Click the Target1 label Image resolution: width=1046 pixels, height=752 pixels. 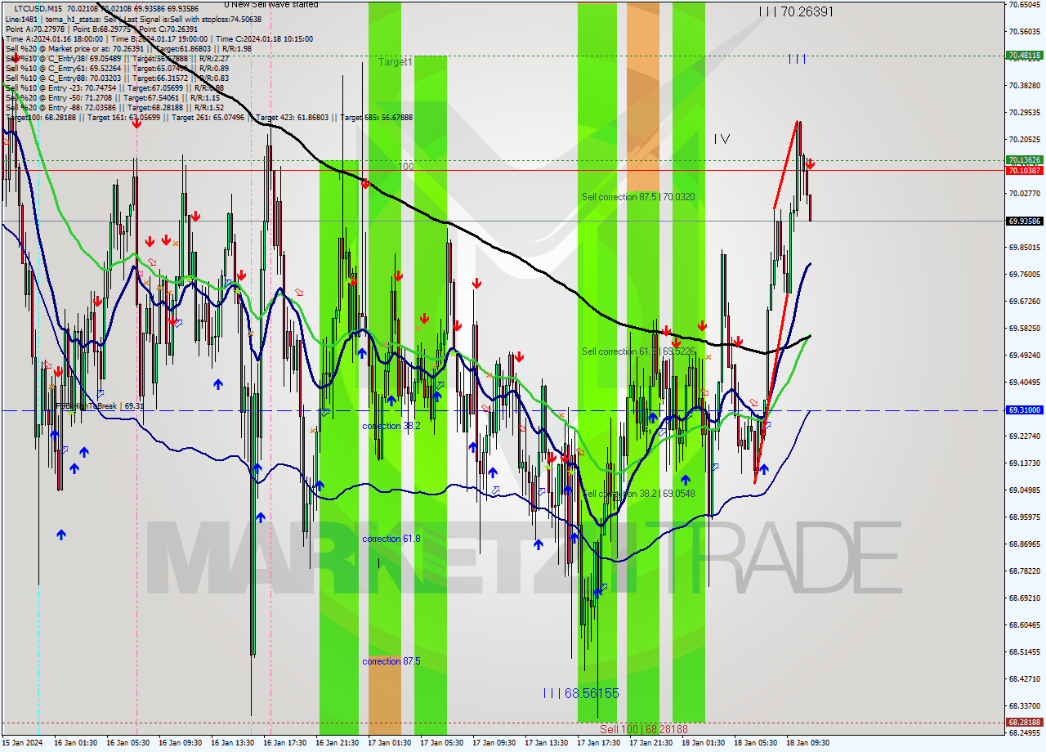tap(396, 61)
